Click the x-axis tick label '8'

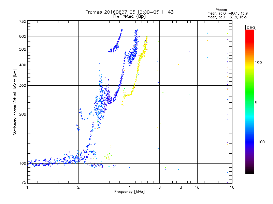click(x=181, y=187)
